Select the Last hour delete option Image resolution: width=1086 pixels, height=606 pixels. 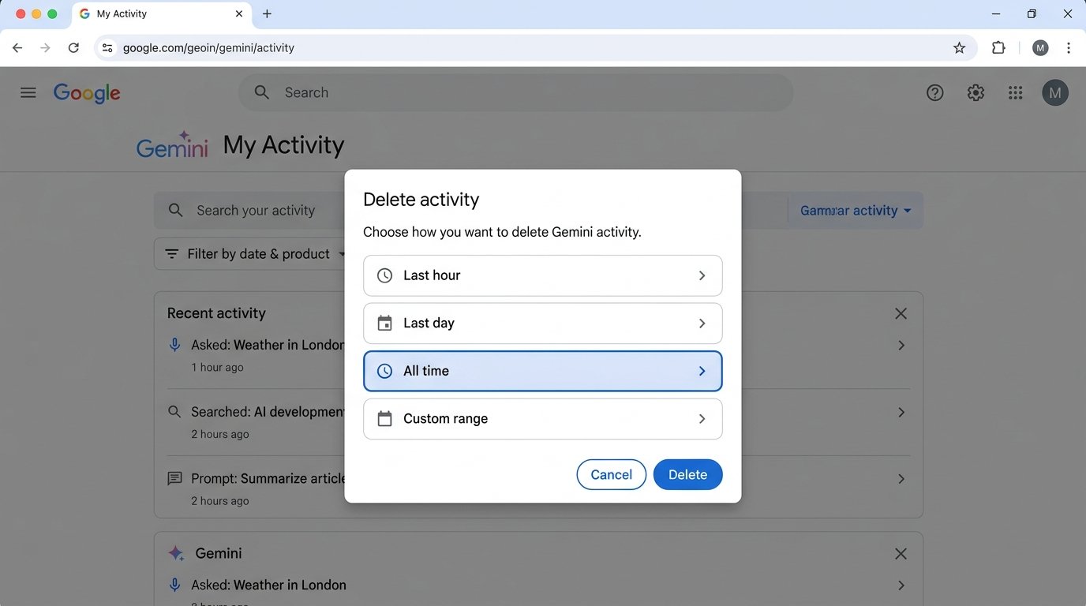tap(543, 275)
